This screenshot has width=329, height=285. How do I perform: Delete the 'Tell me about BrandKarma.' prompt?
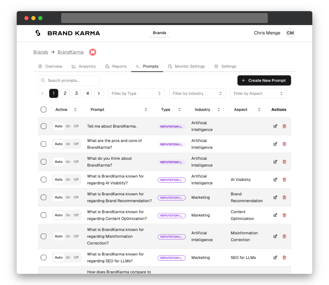284,126
